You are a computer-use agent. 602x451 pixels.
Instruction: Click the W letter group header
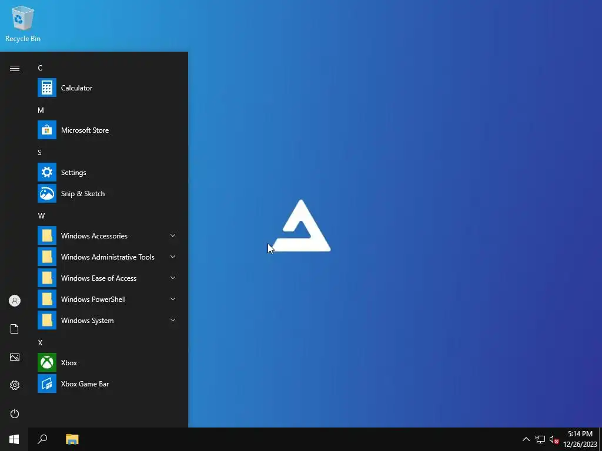pyautogui.click(x=42, y=216)
